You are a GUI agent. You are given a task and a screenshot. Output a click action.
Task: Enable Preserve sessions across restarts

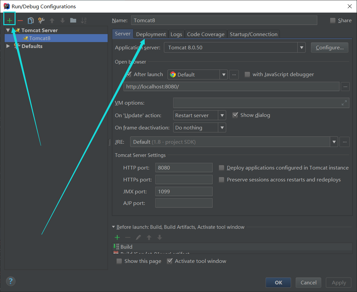pos(221,180)
